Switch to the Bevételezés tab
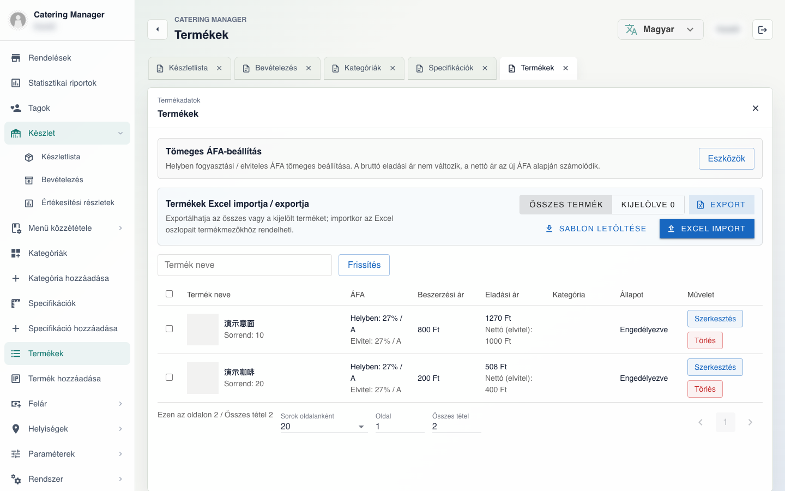Viewport: 785px width, 491px height. [x=276, y=68]
